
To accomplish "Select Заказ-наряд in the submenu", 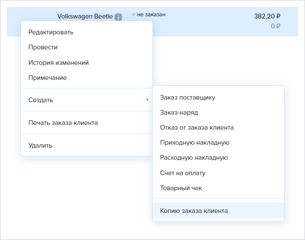I will [179, 112].
